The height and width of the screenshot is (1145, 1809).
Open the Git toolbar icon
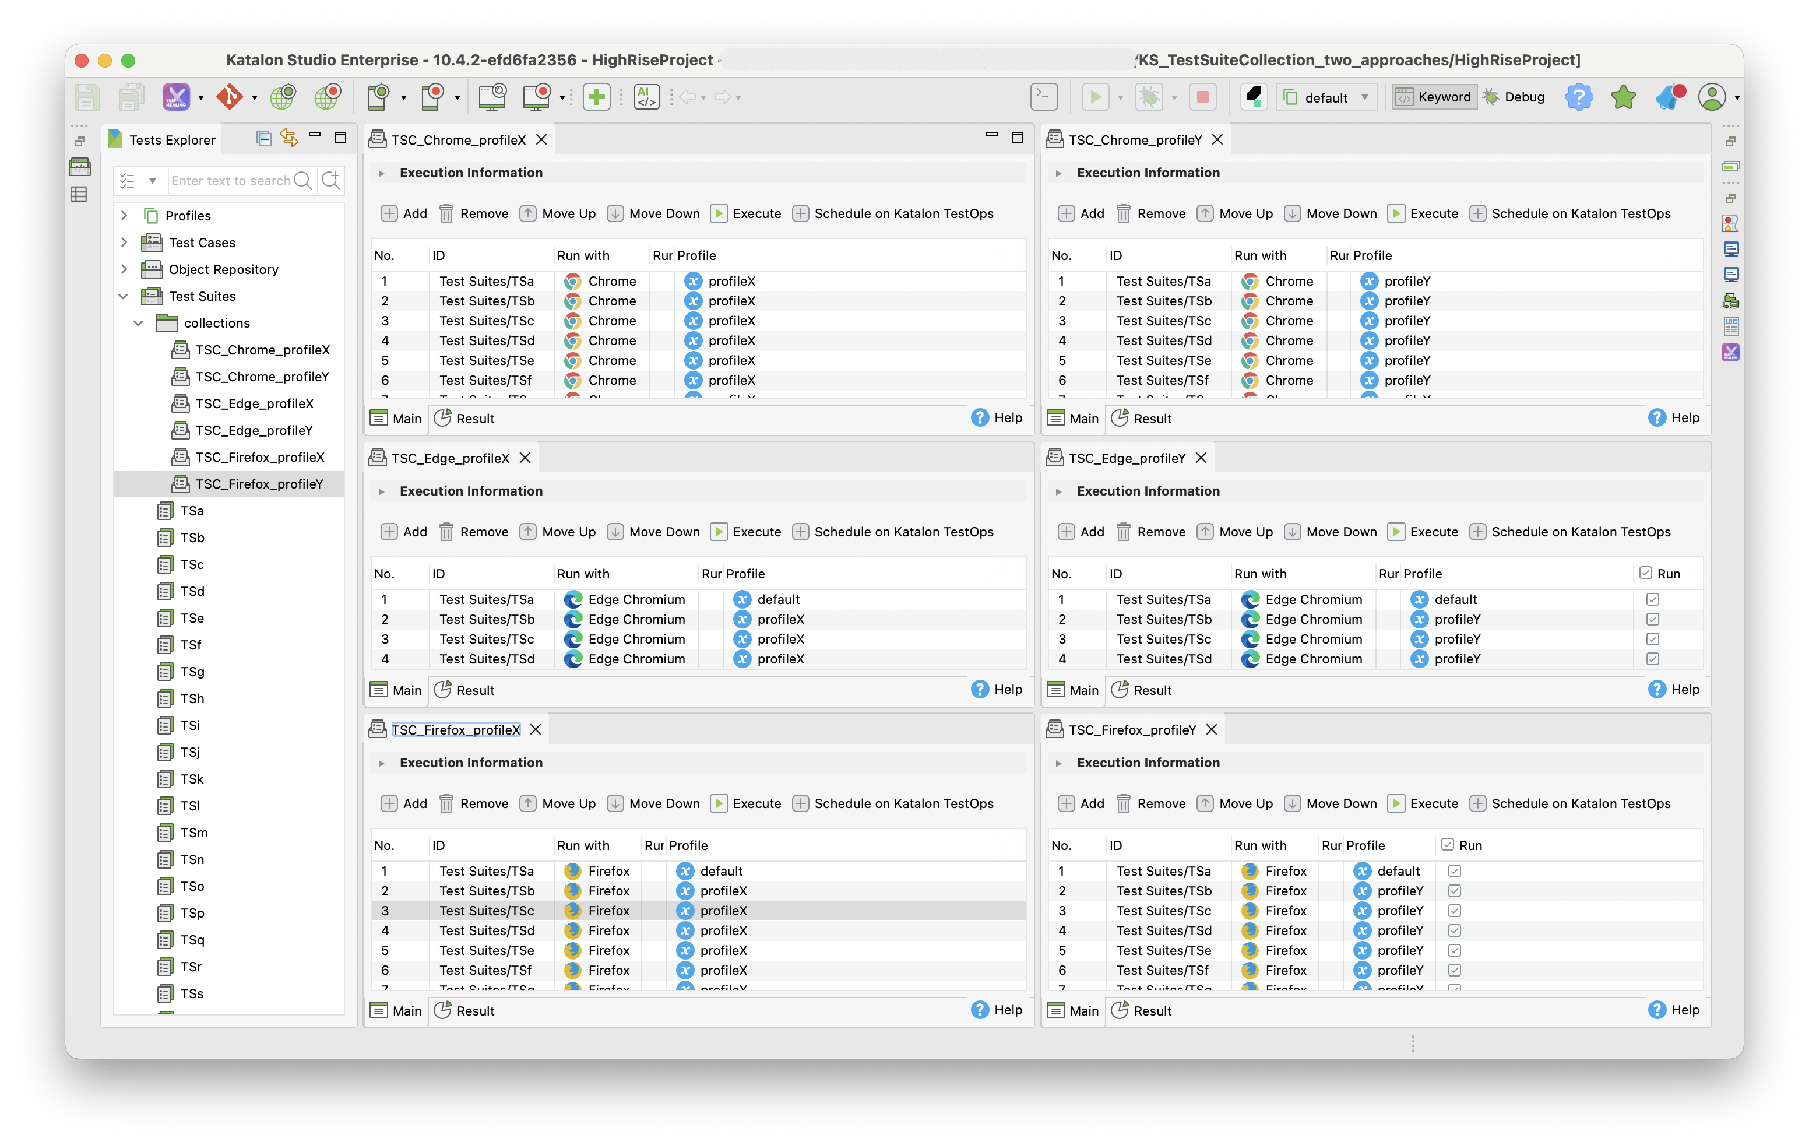(x=230, y=97)
